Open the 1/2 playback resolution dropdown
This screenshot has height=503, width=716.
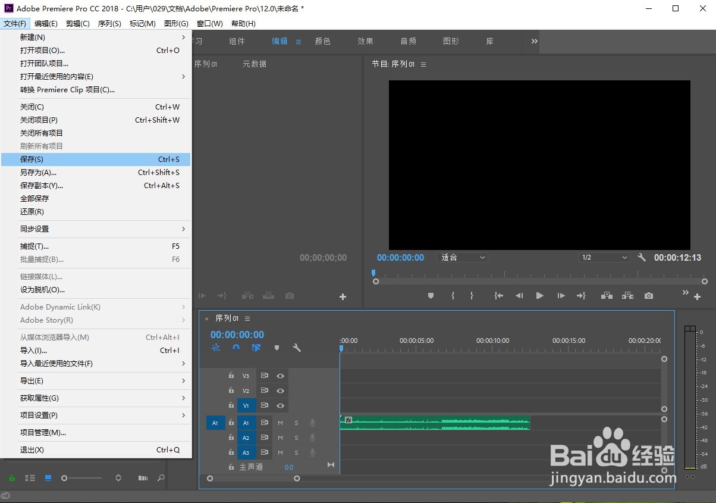[x=604, y=258]
